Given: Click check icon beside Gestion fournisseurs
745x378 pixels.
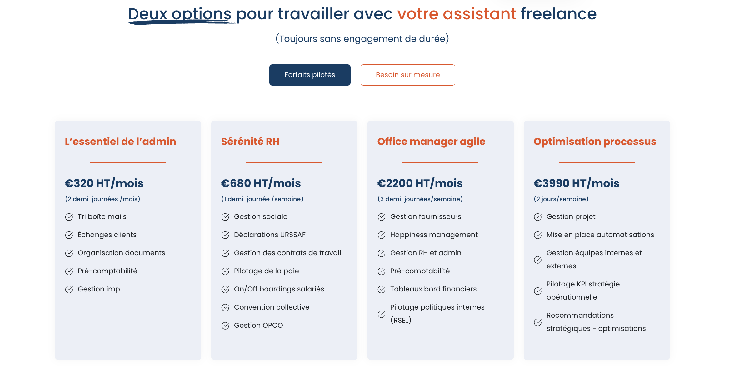Looking at the screenshot, I should (x=382, y=217).
